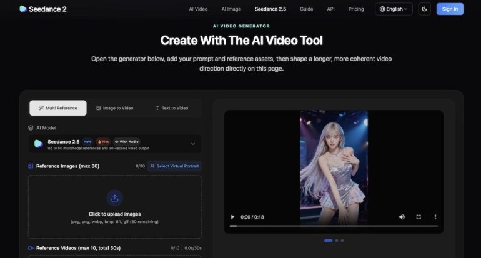This screenshot has height=258, width=481.
Task: Click the video progress bar
Action: 334,226
